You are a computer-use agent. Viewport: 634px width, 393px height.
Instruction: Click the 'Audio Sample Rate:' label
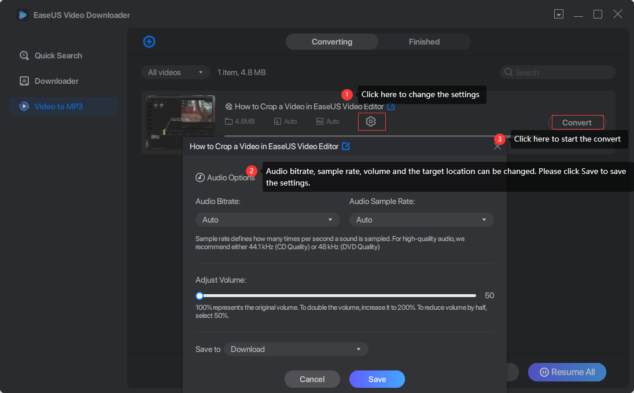[x=382, y=202]
